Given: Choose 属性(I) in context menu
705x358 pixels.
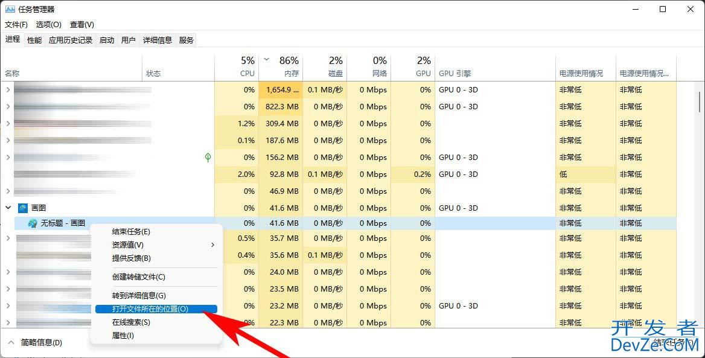Looking at the screenshot, I should (156, 336).
